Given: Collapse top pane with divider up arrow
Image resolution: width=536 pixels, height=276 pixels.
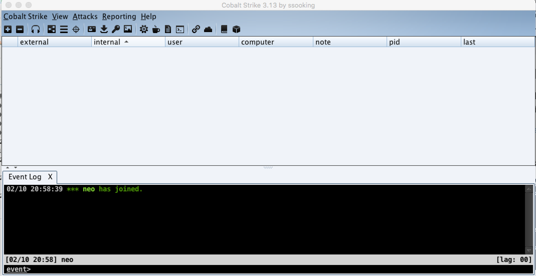Looking at the screenshot, I should point(8,168).
